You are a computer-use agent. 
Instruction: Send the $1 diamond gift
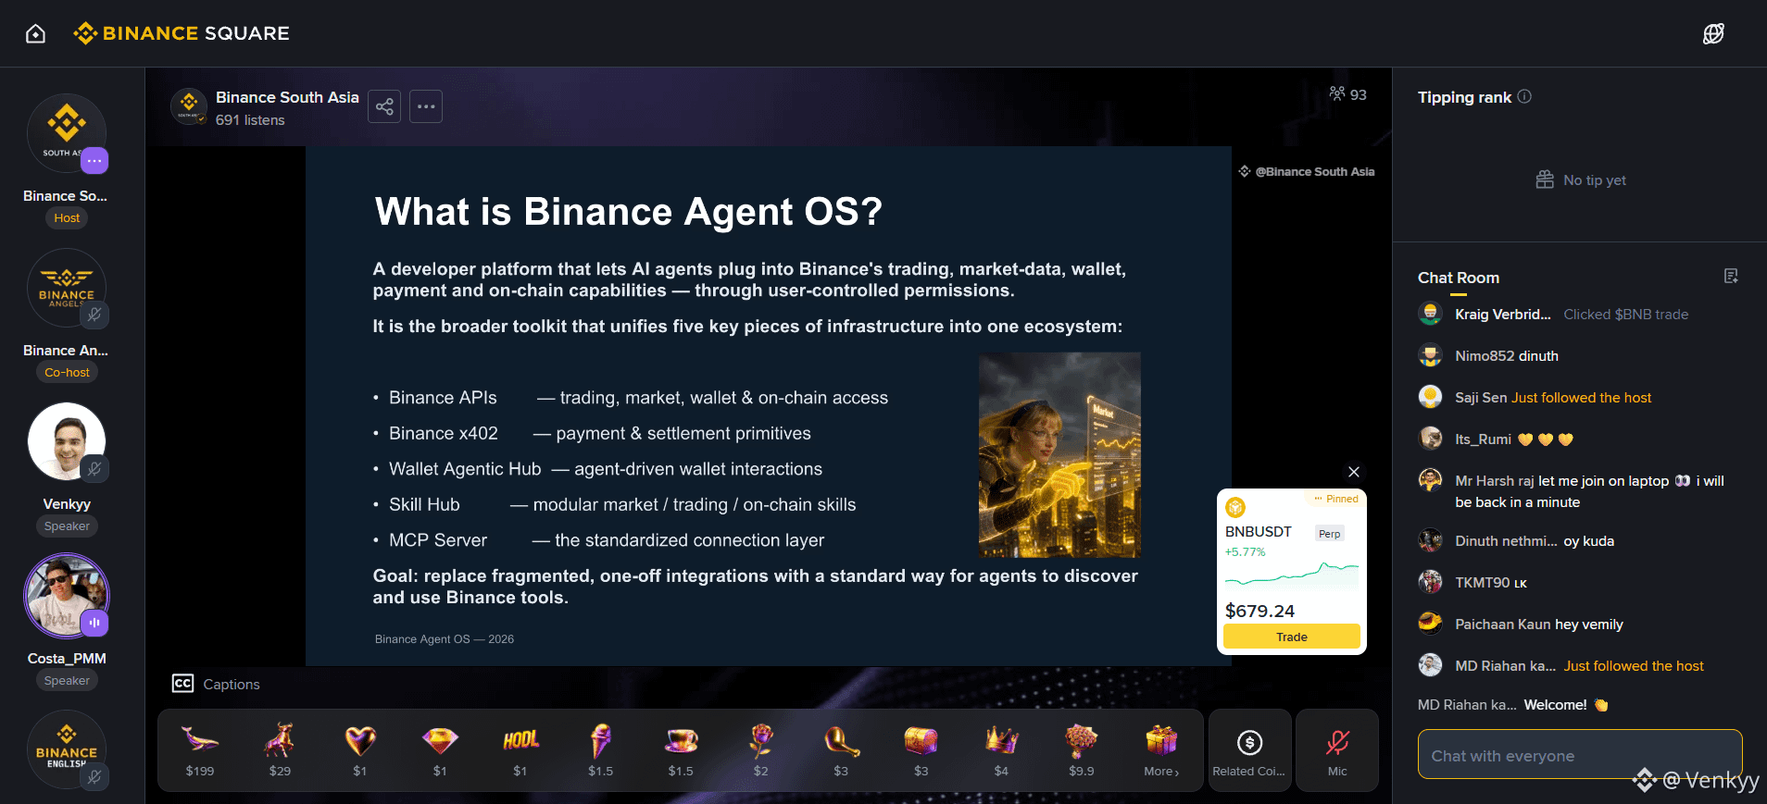pos(440,750)
